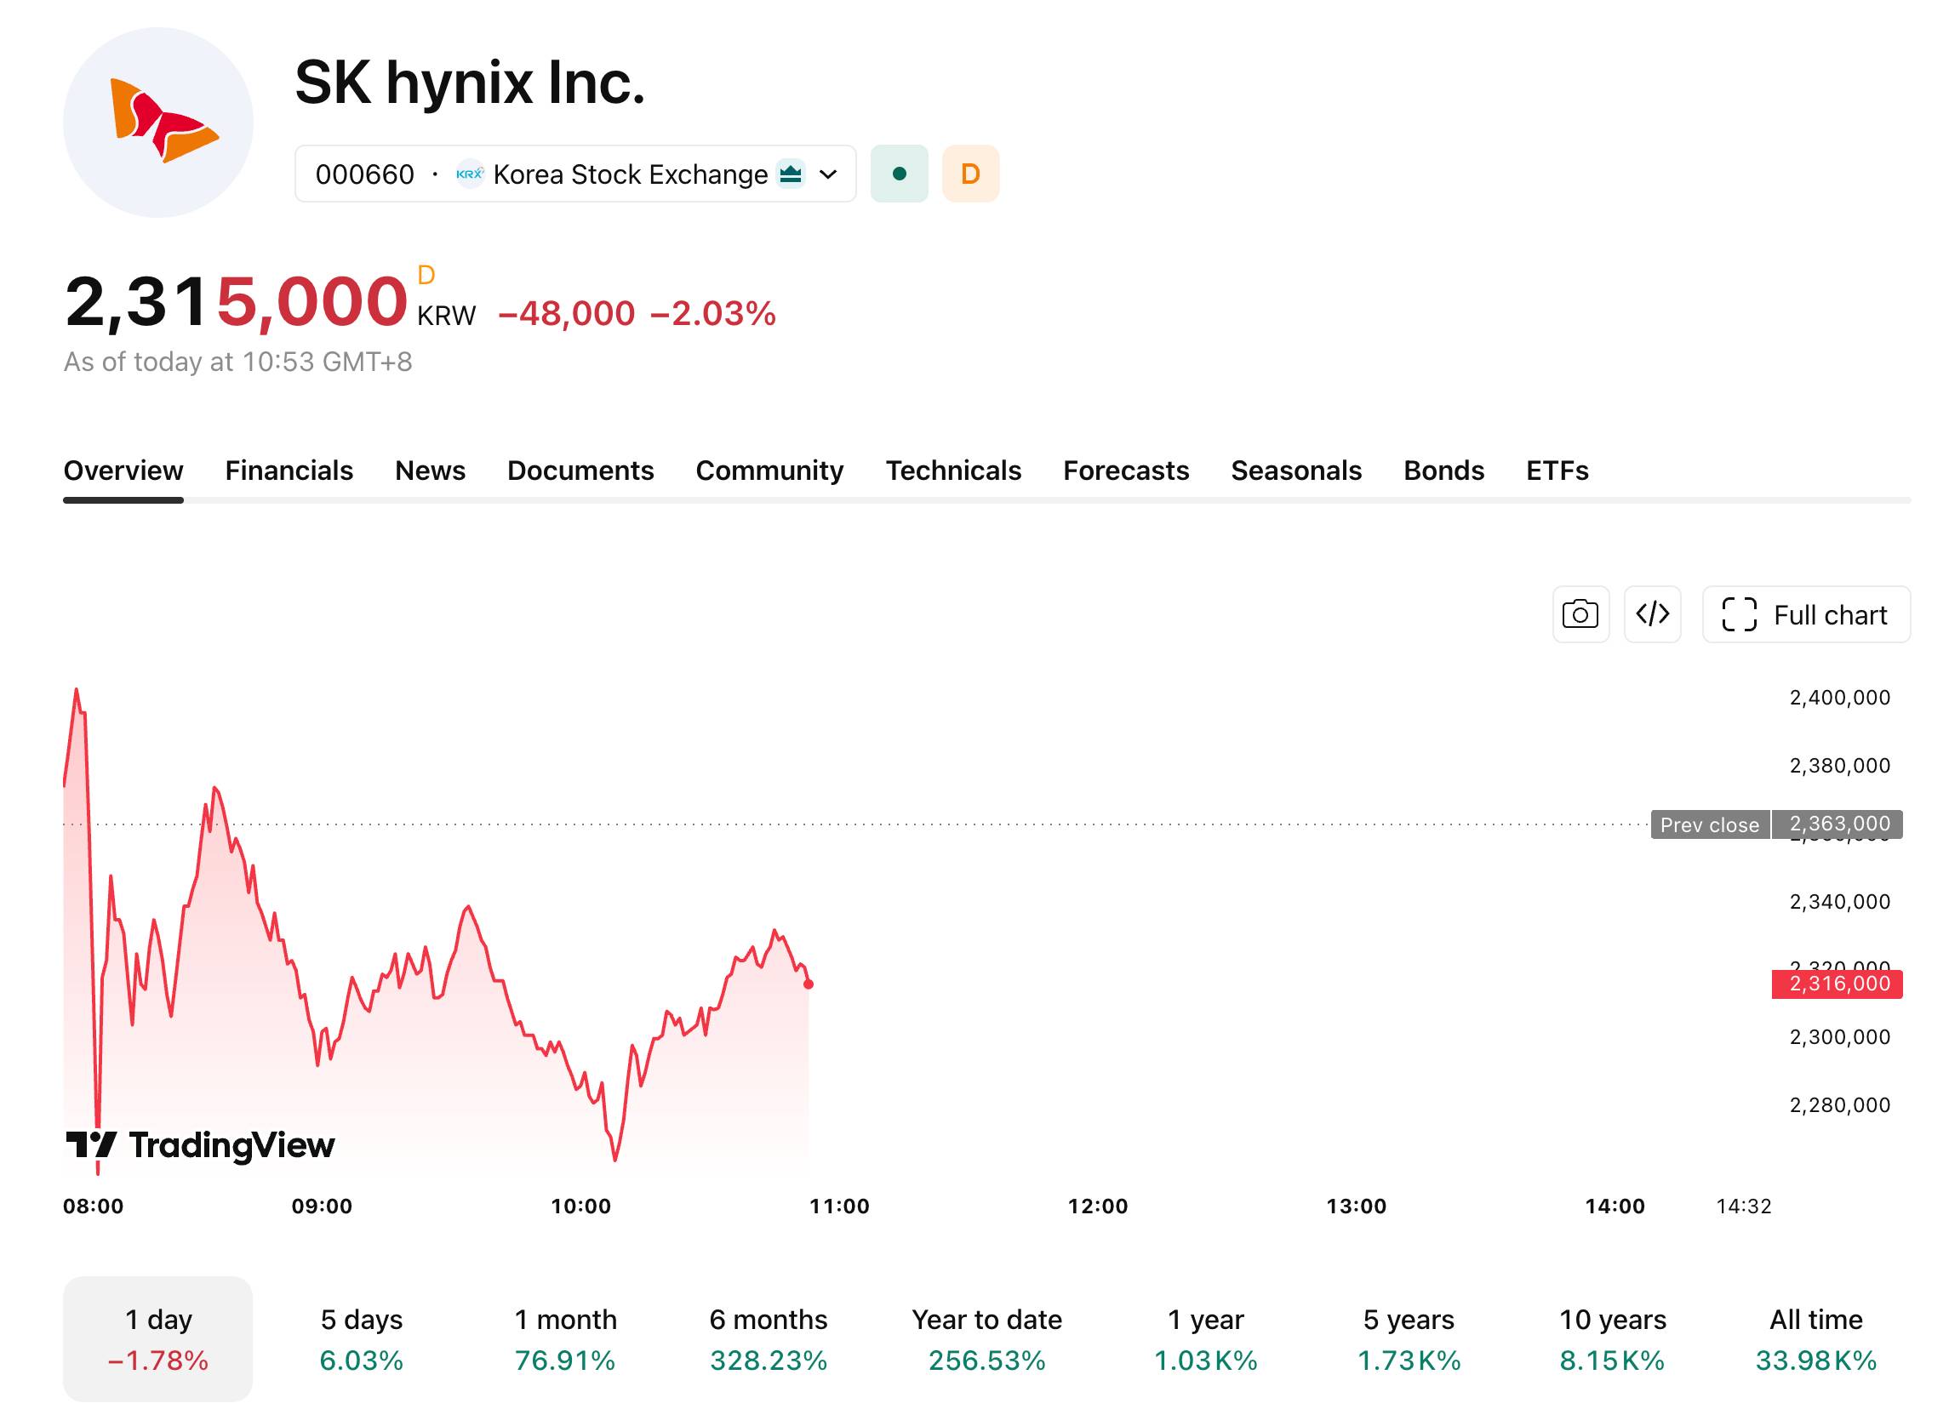
Task: Open the Forecasts tab
Action: click(x=1126, y=471)
